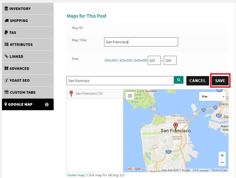Click the Map ID label
Image resolution: width=236 pixels, height=178 pixels.
click(x=78, y=28)
